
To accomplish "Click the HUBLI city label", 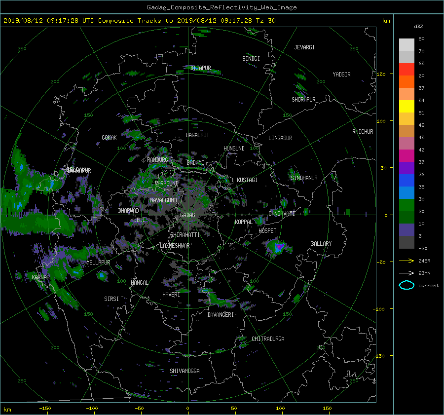I will pos(138,220).
